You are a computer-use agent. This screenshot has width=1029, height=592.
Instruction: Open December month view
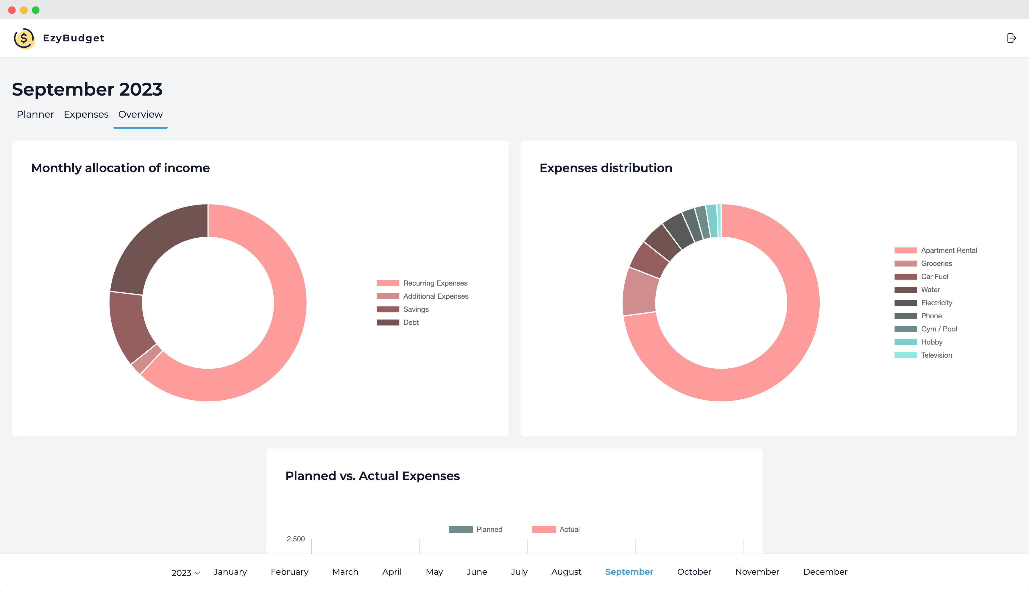[x=825, y=572]
